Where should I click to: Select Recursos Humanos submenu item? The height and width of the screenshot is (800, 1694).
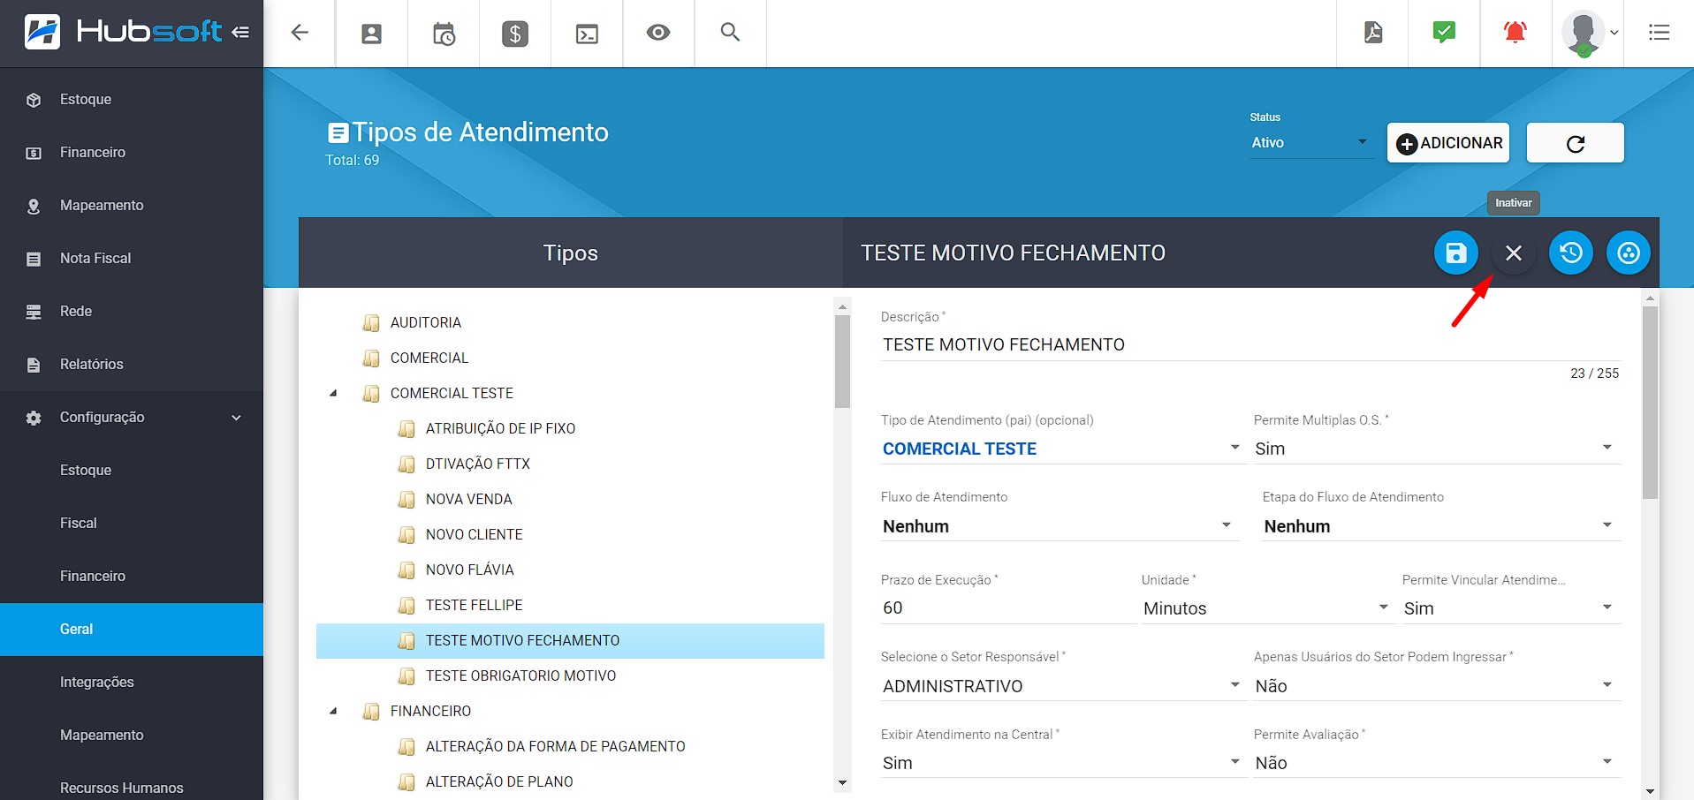[x=132, y=786]
